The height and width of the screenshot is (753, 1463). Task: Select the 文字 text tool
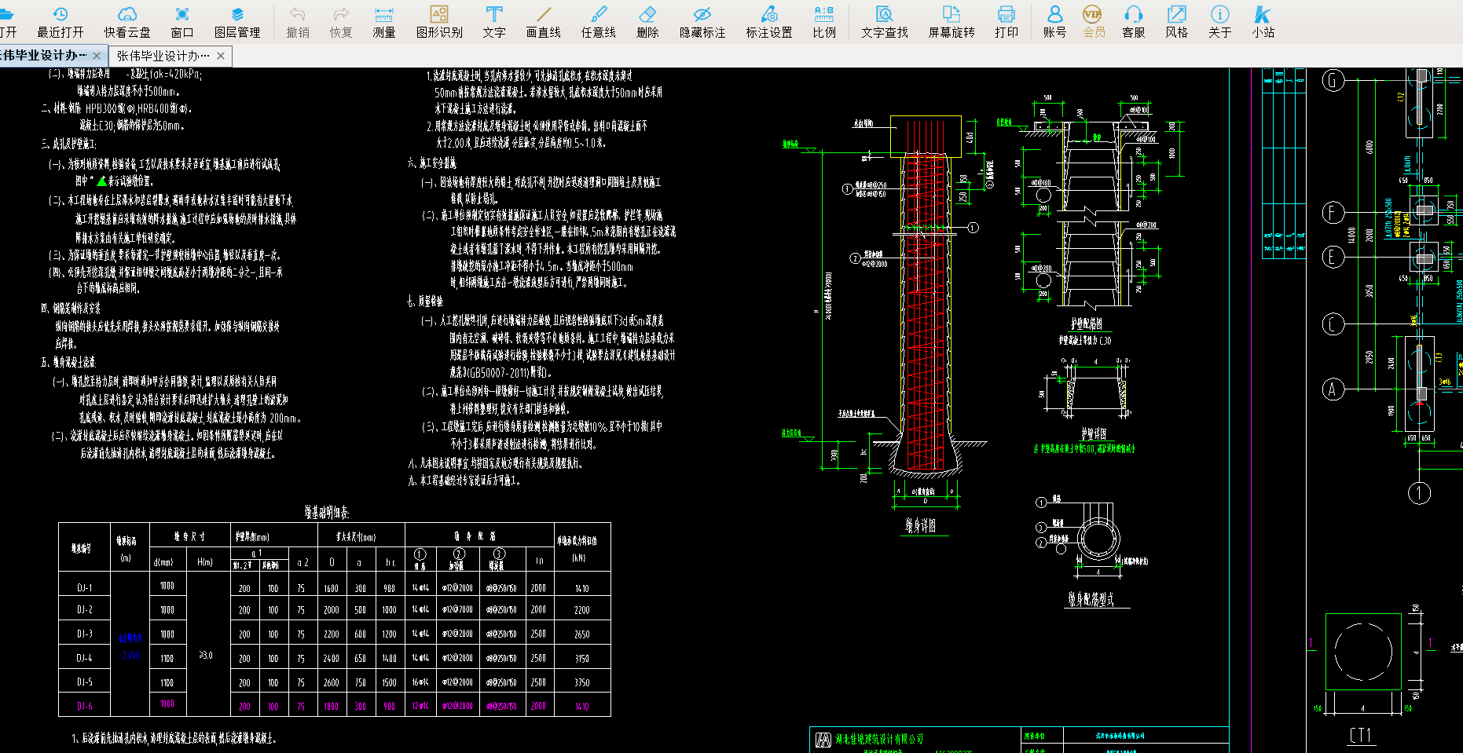(x=494, y=22)
